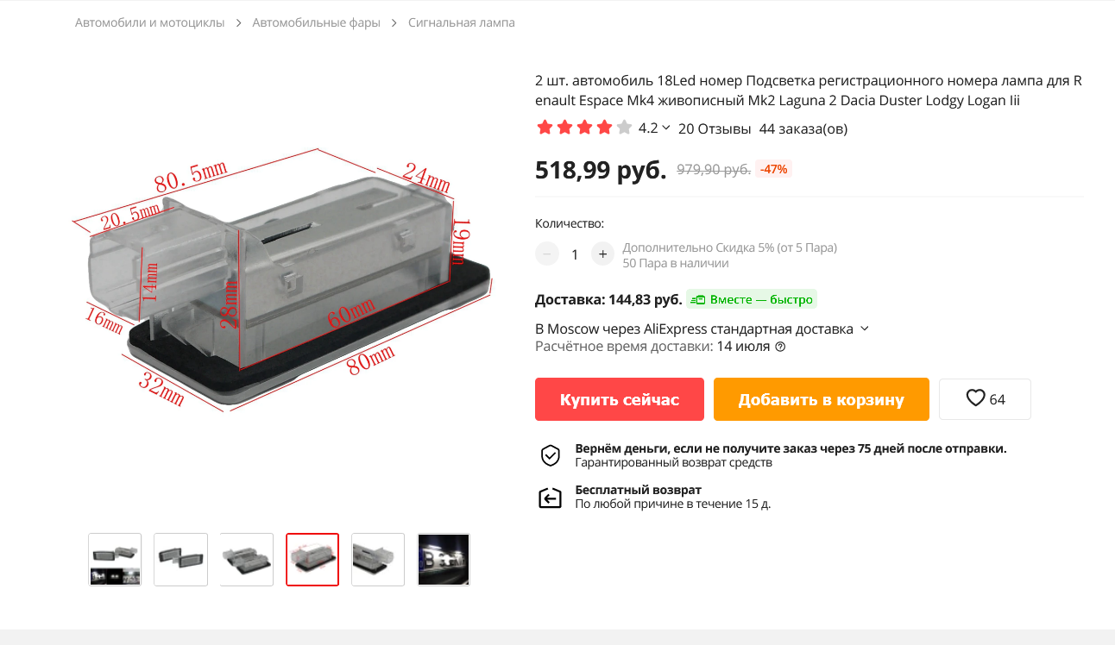Open the Автомобили и мотоциклы breadcrumb
1115x645 pixels.
tap(150, 22)
